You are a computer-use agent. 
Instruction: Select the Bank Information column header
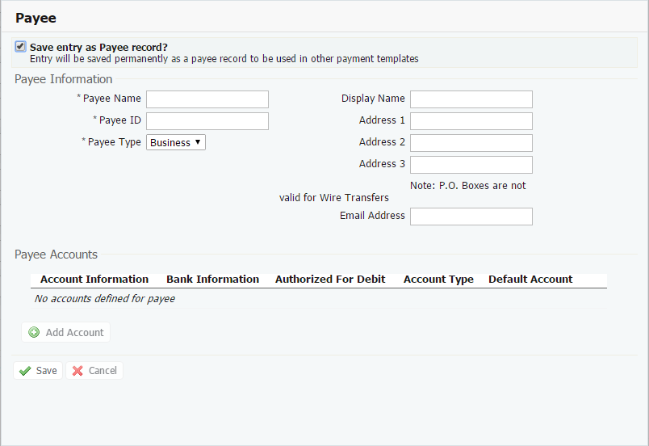click(x=212, y=280)
